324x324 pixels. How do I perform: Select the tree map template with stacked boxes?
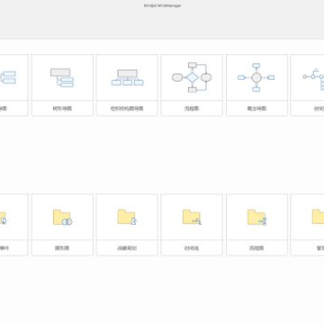click(x=62, y=85)
